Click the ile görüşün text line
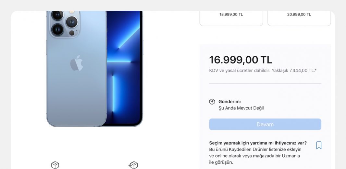This screenshot has width=346, height=169. coord(221,163)
